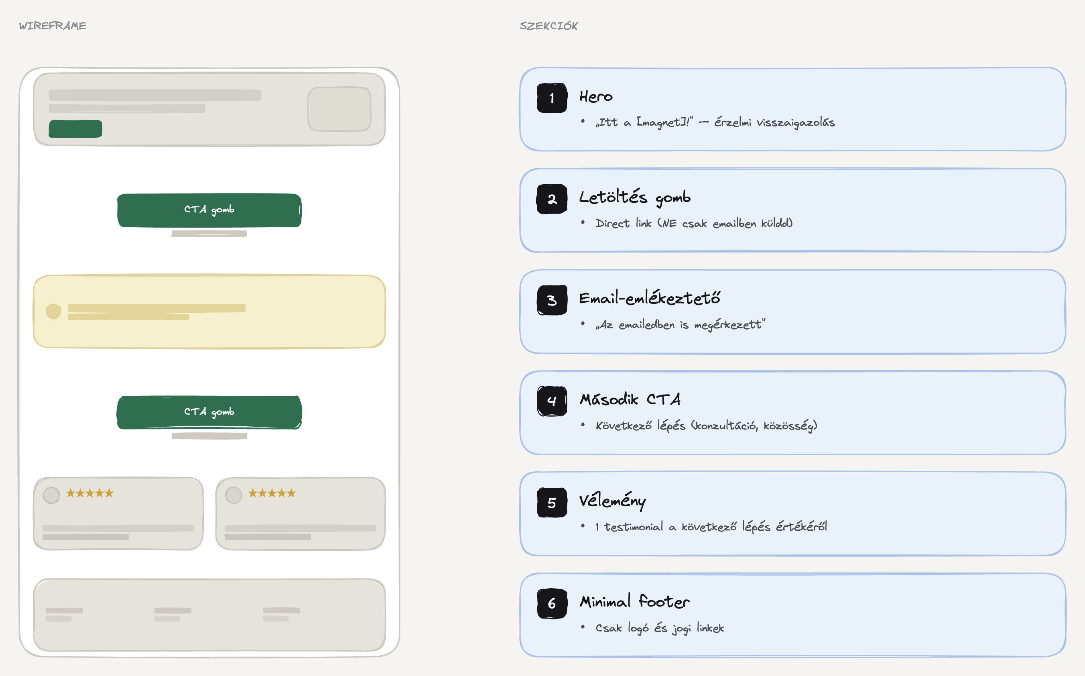Viewport: 1085px width, 676px height.
Task: Click the small green button in the hero wireframe
Action: (75, 129)
